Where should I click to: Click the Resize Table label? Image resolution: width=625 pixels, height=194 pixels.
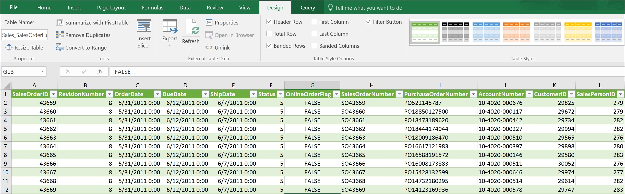[x=29, y=48]
